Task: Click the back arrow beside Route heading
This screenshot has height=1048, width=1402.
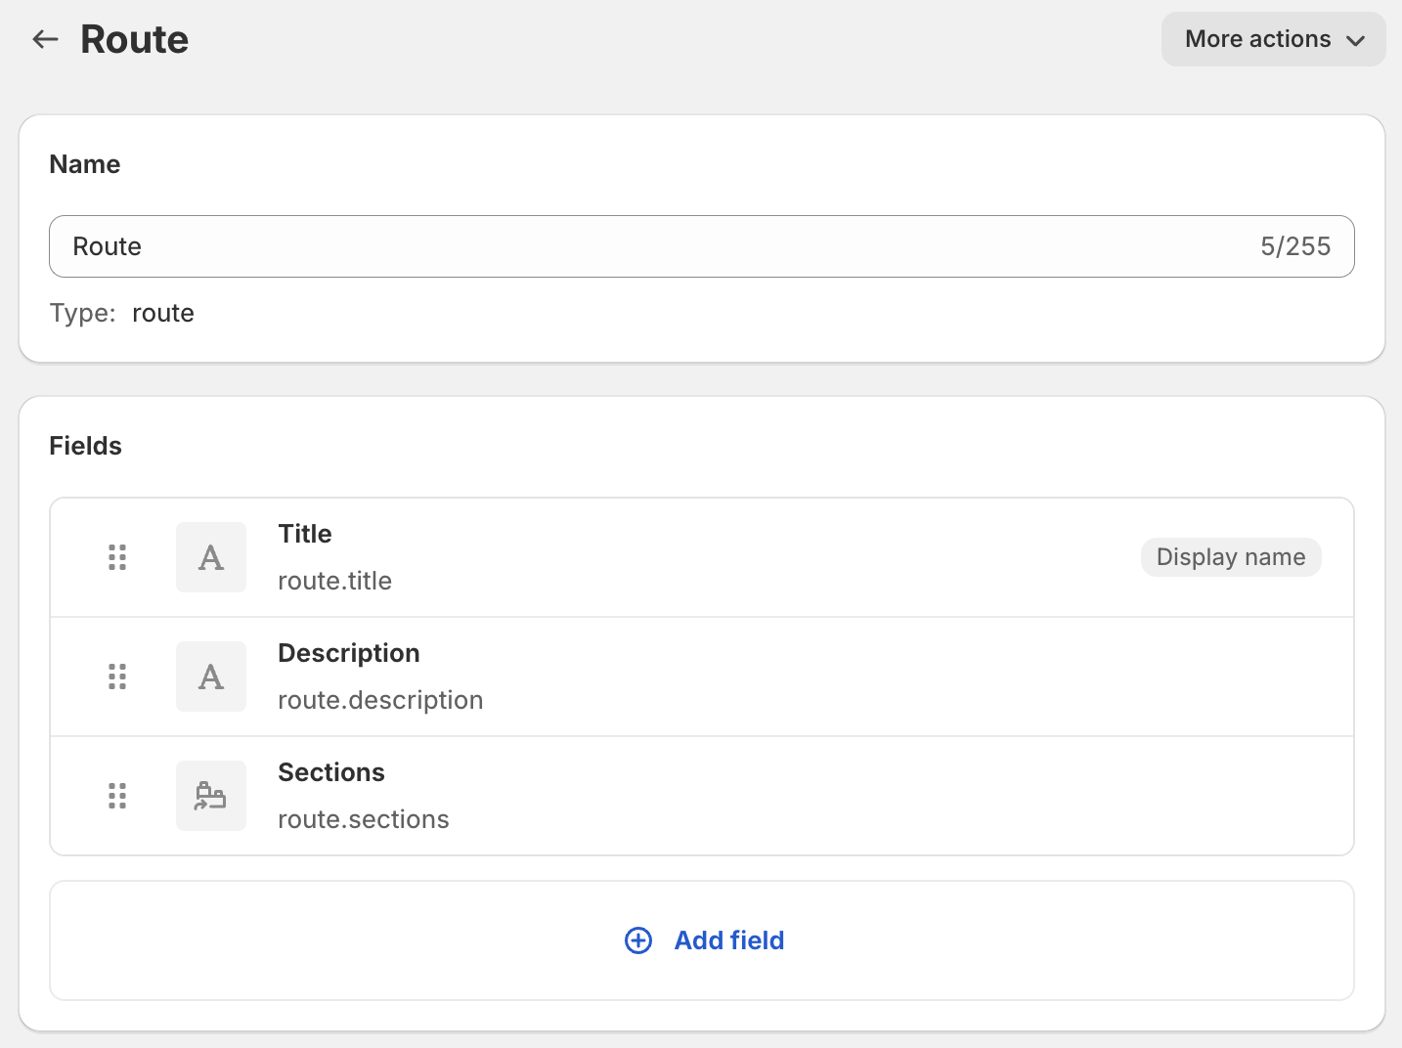Action: (x=45, y=39)
